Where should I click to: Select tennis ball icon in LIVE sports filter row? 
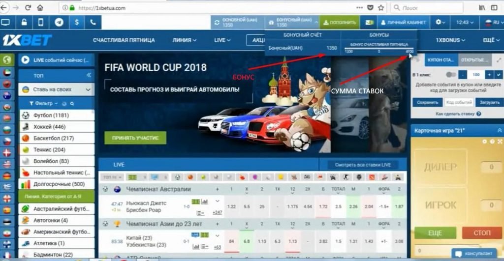[203, 177]
